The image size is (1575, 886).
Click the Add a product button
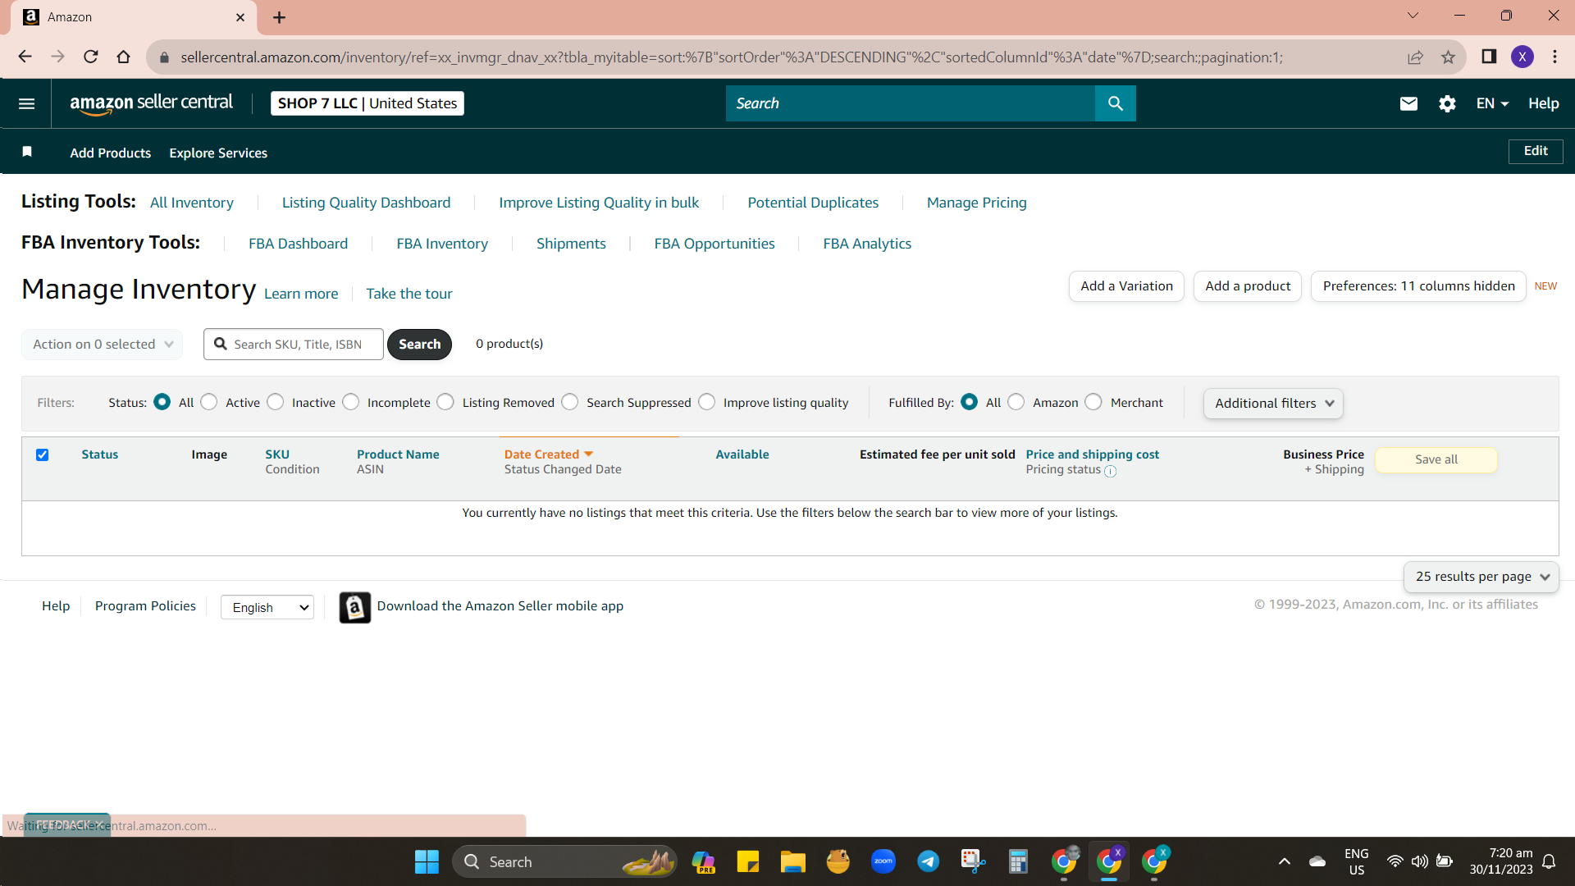point(1248,286)
